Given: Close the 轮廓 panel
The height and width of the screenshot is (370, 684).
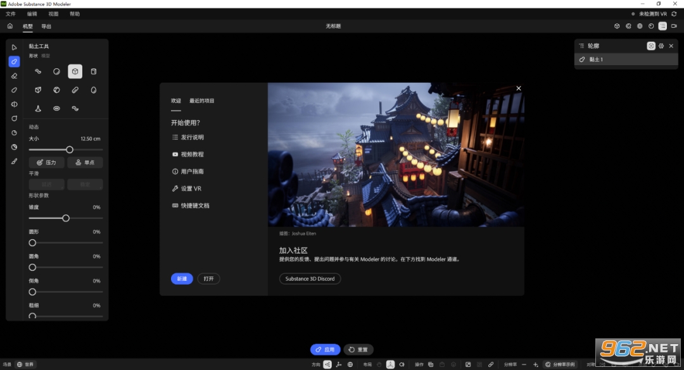Looking at the screenshot, I should tap(671, 46).
